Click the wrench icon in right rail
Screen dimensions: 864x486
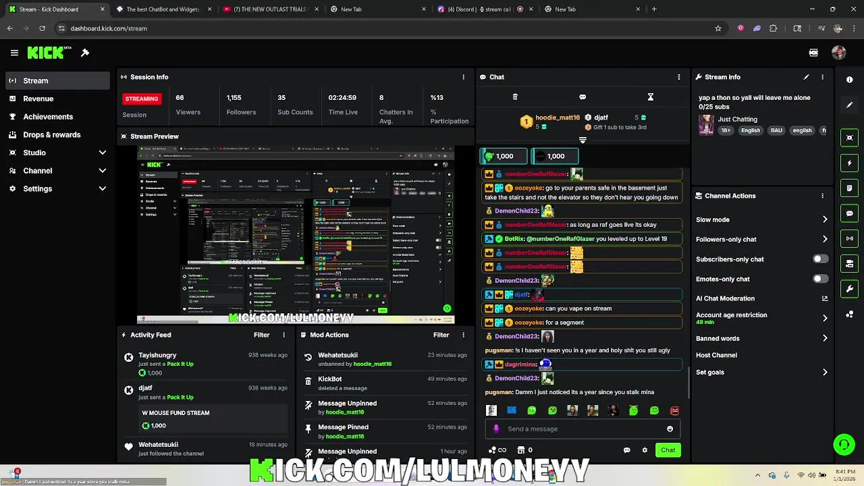point(849,289)
